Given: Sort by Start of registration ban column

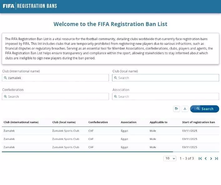Looking at the screenshot, I should point(198,122).
